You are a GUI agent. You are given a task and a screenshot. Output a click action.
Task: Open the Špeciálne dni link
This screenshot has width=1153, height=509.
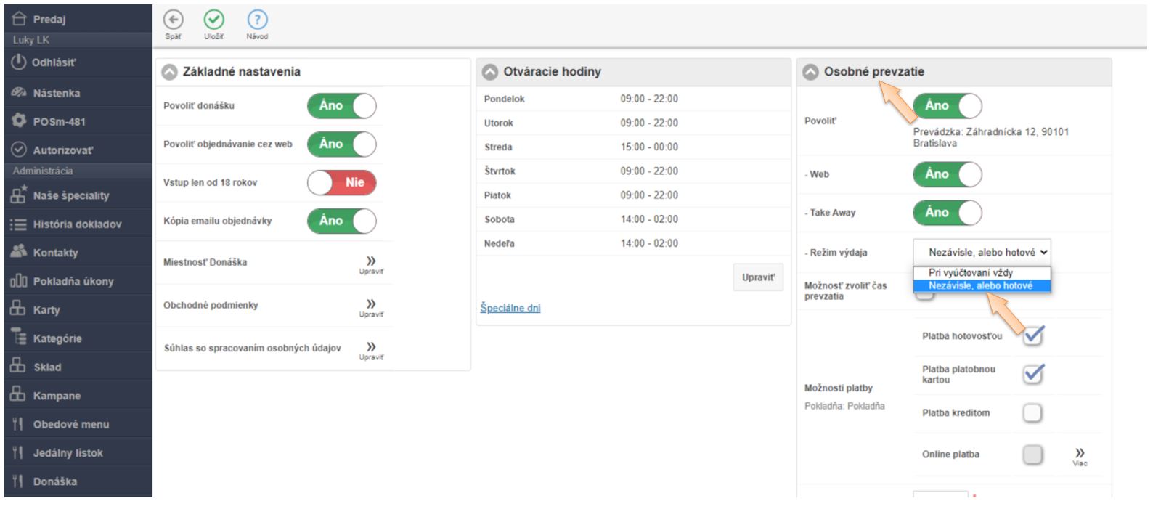click(x=510, y=308)
